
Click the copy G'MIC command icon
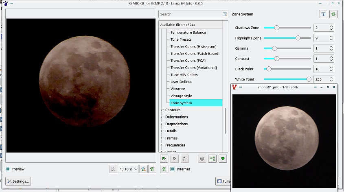pyautogui.click(x=323, y=14)
